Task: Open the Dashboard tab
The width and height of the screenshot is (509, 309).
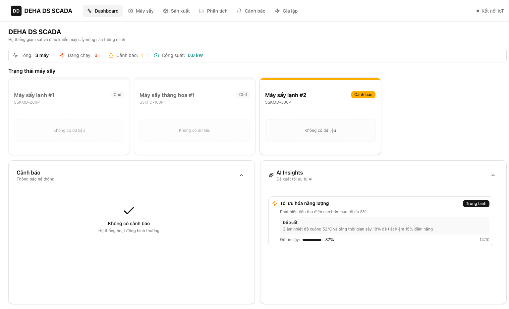Action: click(x=103, y=11)
